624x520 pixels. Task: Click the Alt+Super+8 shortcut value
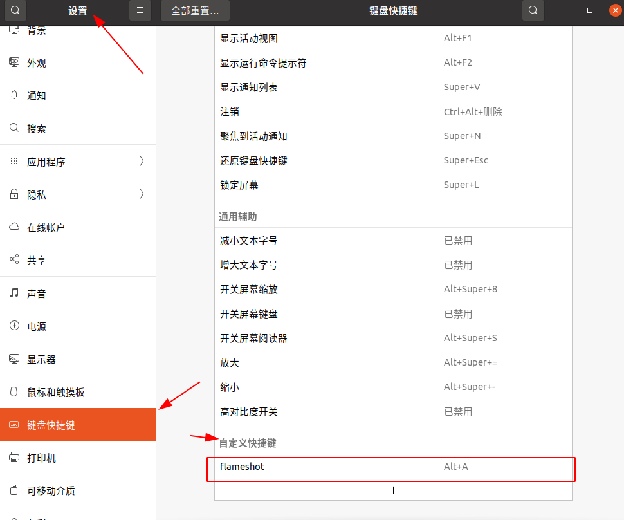(470, 289)
